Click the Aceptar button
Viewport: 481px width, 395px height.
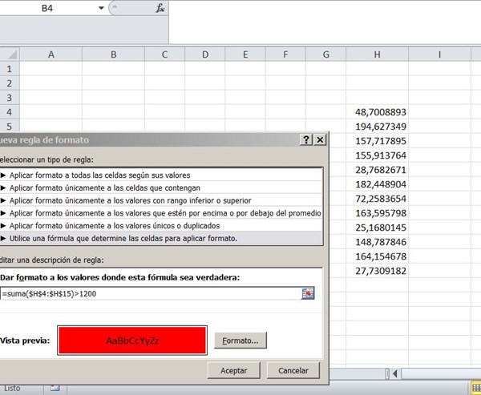click(234, 370)
